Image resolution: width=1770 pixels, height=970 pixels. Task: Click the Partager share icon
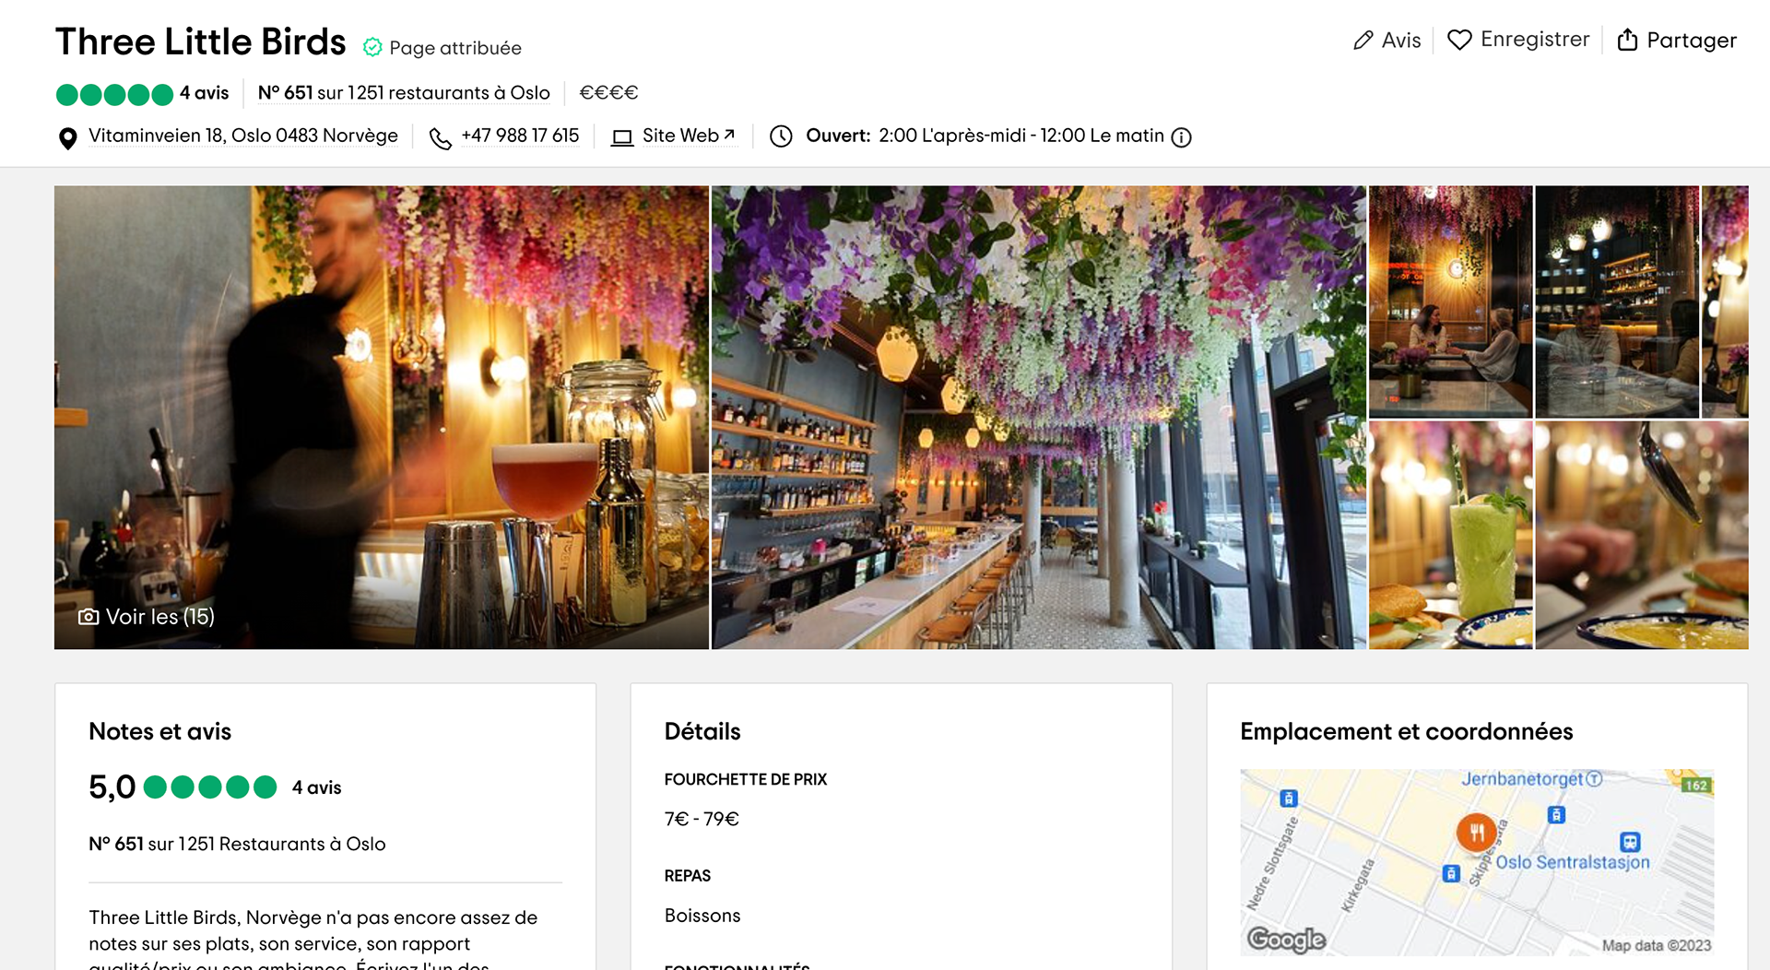(1628, 40)
